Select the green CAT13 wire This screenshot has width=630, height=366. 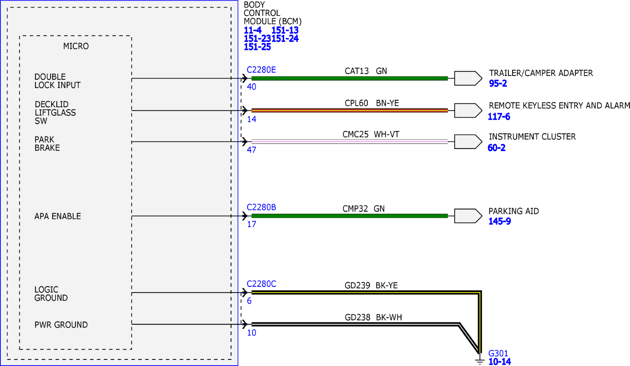pyautogui.click(x=350, y=78)
